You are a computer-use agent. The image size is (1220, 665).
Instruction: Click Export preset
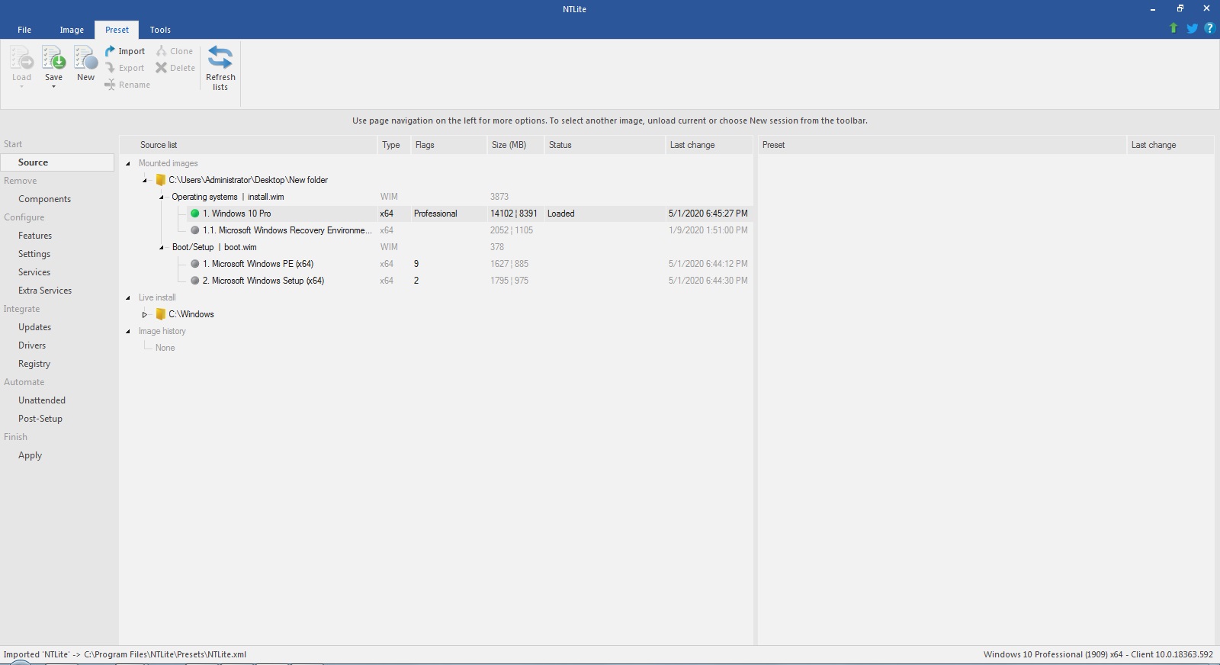(125, 68)
